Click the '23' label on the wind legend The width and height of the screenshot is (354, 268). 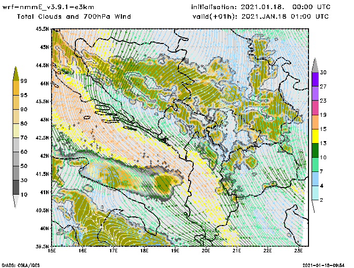point(323,101)
